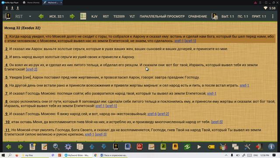This screenshot has width=280, height=158.
Task: Open СРАВНЕНИЕ compare view
Action: coord(197,17)
